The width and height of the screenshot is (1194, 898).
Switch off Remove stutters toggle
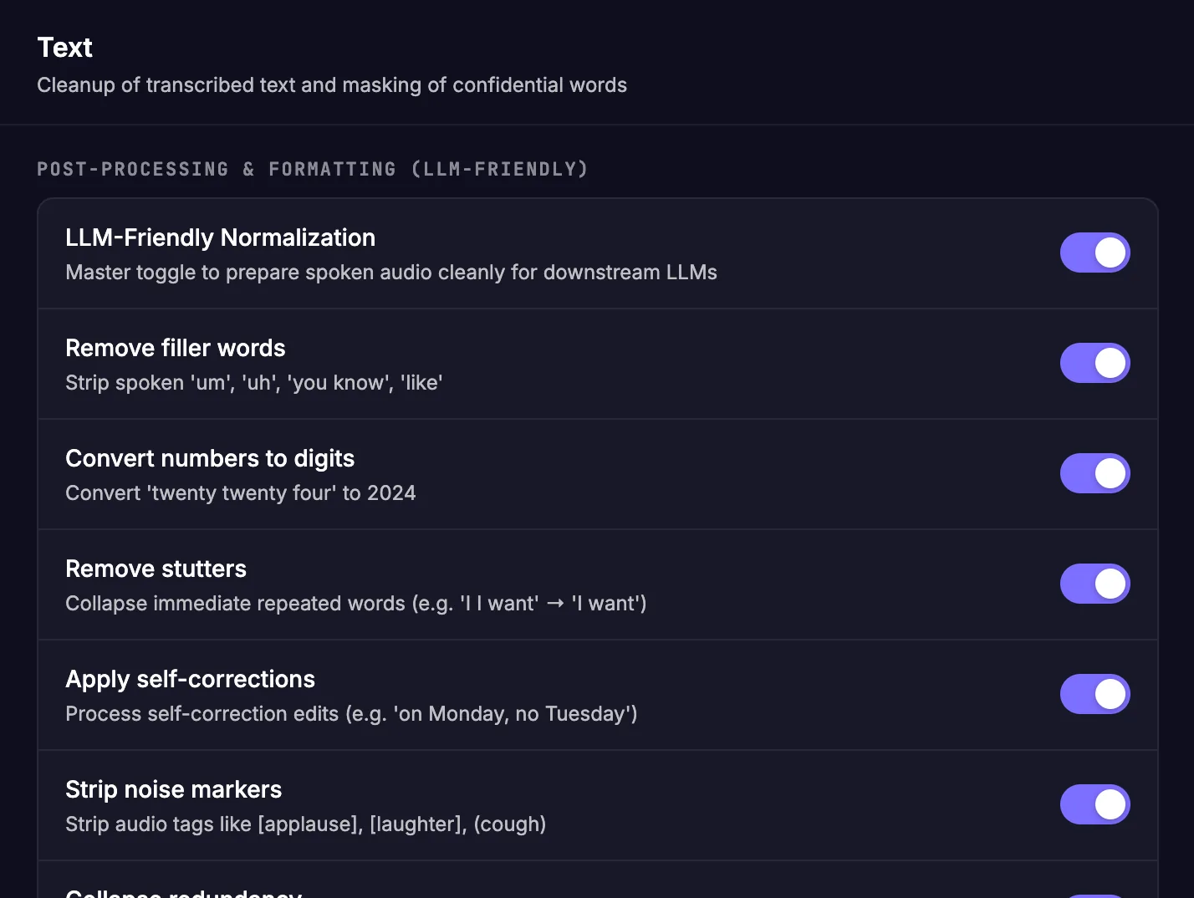1094,584
